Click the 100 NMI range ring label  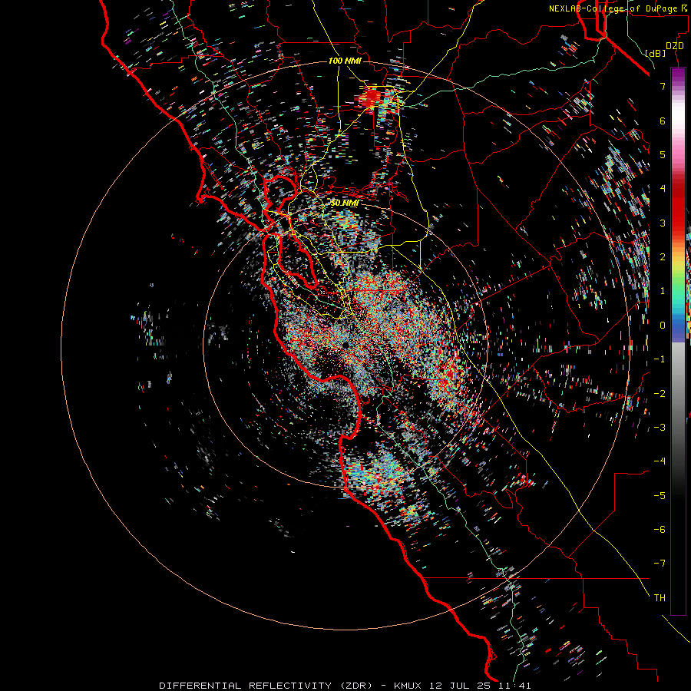pos(345,61)
